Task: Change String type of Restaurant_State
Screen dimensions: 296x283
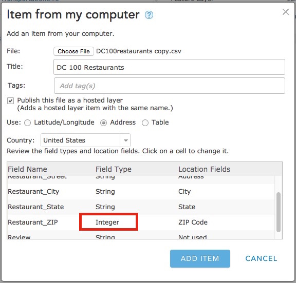Action: click(105, 207)
